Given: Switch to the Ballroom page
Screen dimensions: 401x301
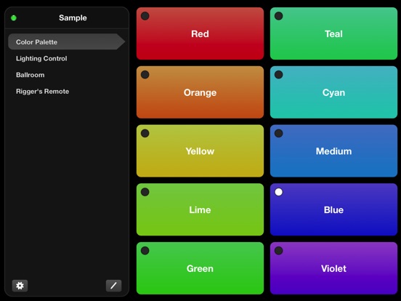Looking at the screenshot, I should (x=31, y=75).
